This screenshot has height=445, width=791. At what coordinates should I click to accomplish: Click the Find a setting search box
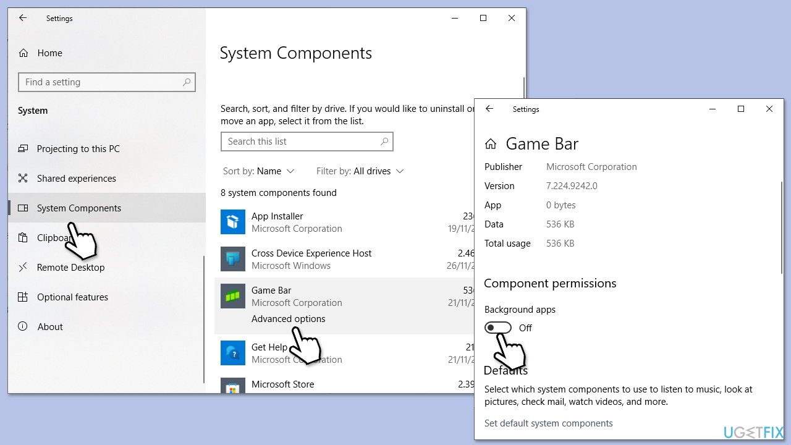click(107, 82)
